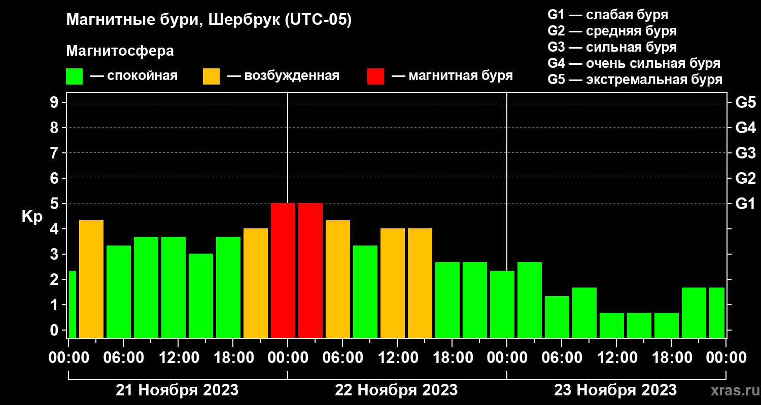The width and height of the screenshot is (761, 405).
Task: Select the green bar covering 09:00 on 22 Ноября
Action: [365, 292]
